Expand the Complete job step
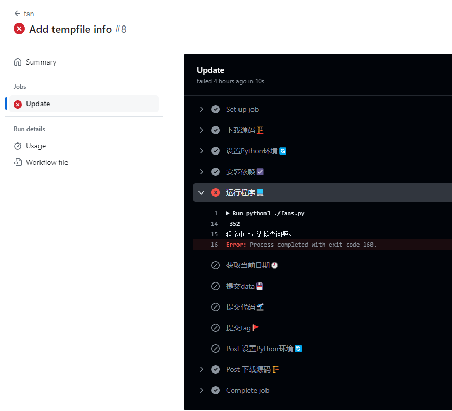Image resolution: width=452 pixels, height=411 pixels. tap(201, 390)
